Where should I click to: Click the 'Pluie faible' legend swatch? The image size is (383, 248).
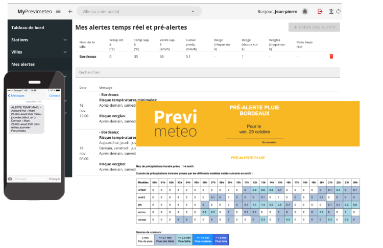pyautogui.click(x=184, y=239)
